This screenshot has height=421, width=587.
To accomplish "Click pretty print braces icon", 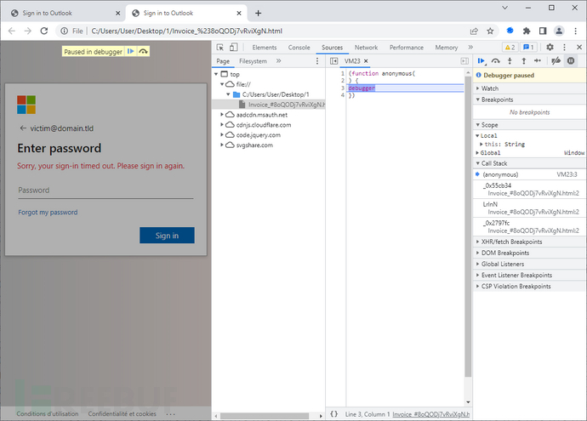I will click(x=334, y=414).
